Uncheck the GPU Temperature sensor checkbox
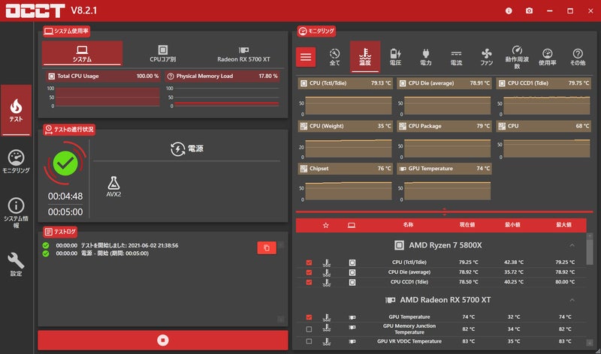This screenshot has width=601, height=354. (309, 317)
